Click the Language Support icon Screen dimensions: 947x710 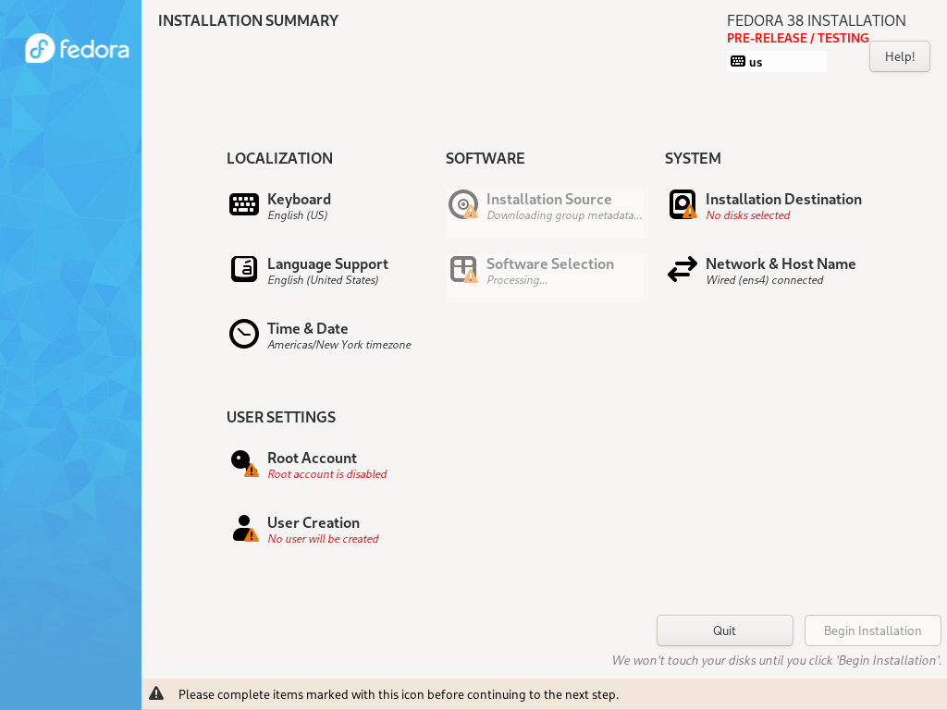click(x=244, y=269)
